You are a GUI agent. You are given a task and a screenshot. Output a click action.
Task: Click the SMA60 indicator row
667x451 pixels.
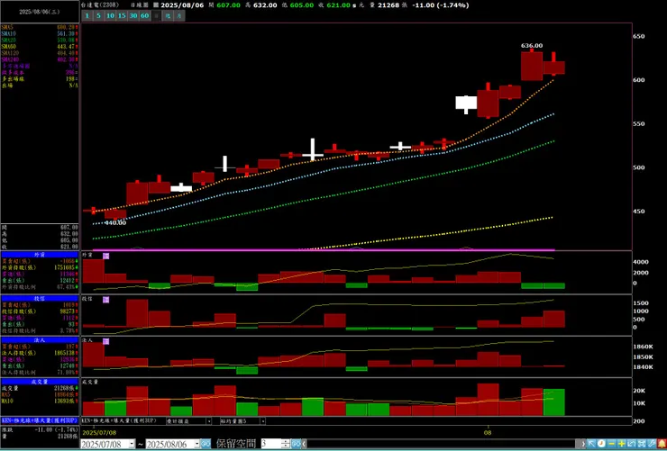point(40,46)
